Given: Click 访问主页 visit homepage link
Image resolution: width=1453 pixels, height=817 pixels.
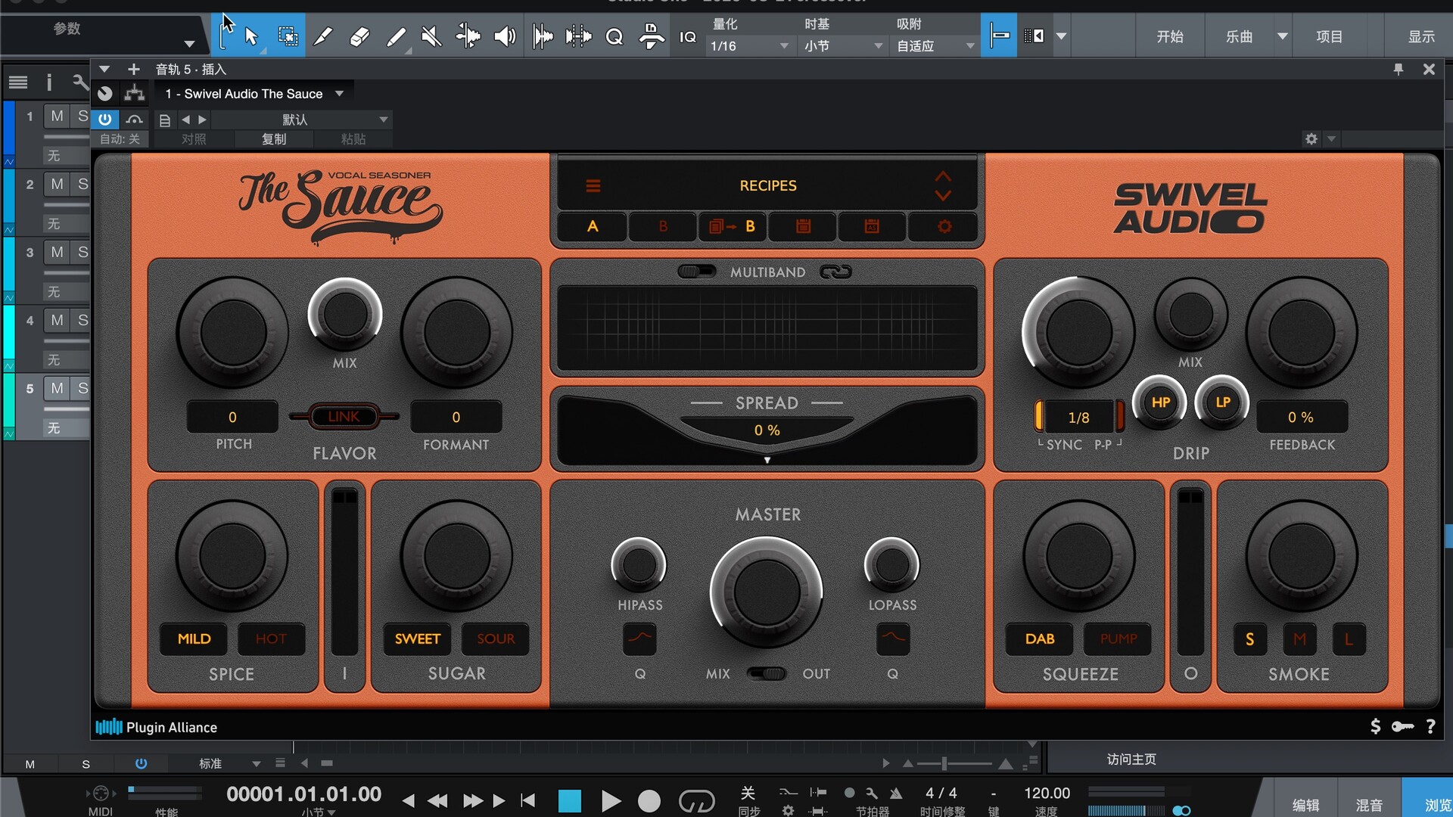Looking at the screenshot, I should (1131, 759).
